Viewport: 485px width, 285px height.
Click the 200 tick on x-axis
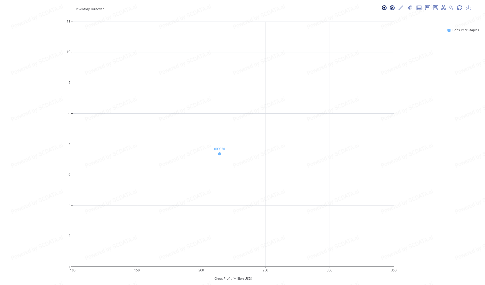click(x=201, y=270)
